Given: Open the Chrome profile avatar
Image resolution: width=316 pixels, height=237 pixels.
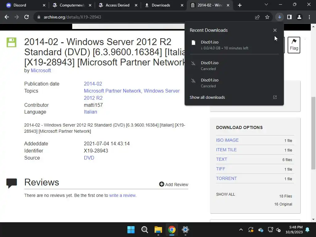Looking at the screenshot, I should coord(299,17).
